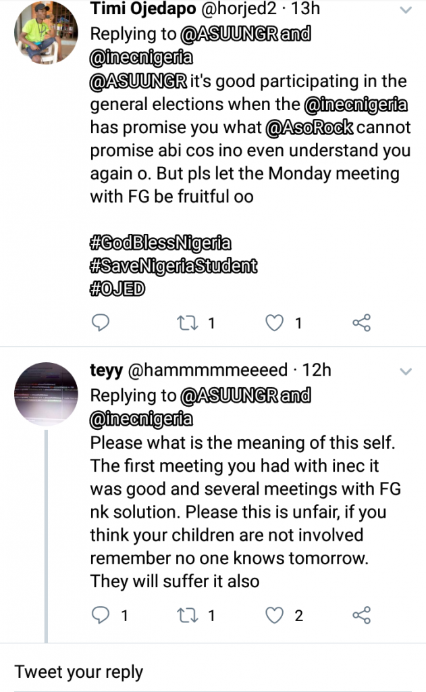Like teyy's tweet
This screenshot has height=692, width=426.
(x=274, y=614)
